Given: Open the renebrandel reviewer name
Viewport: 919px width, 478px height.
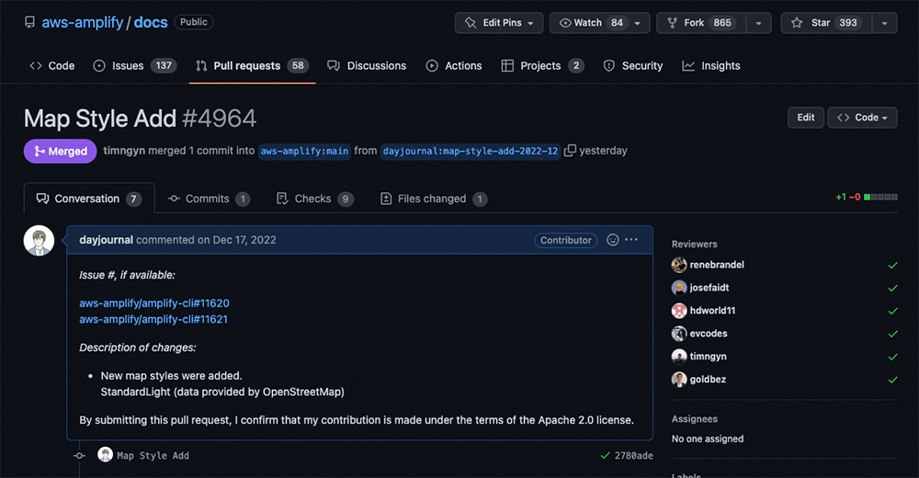Looking at the screenshot, I should [x=717, y=265].
